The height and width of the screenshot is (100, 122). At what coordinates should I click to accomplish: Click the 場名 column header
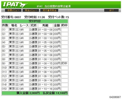click(x=14, y=25)
